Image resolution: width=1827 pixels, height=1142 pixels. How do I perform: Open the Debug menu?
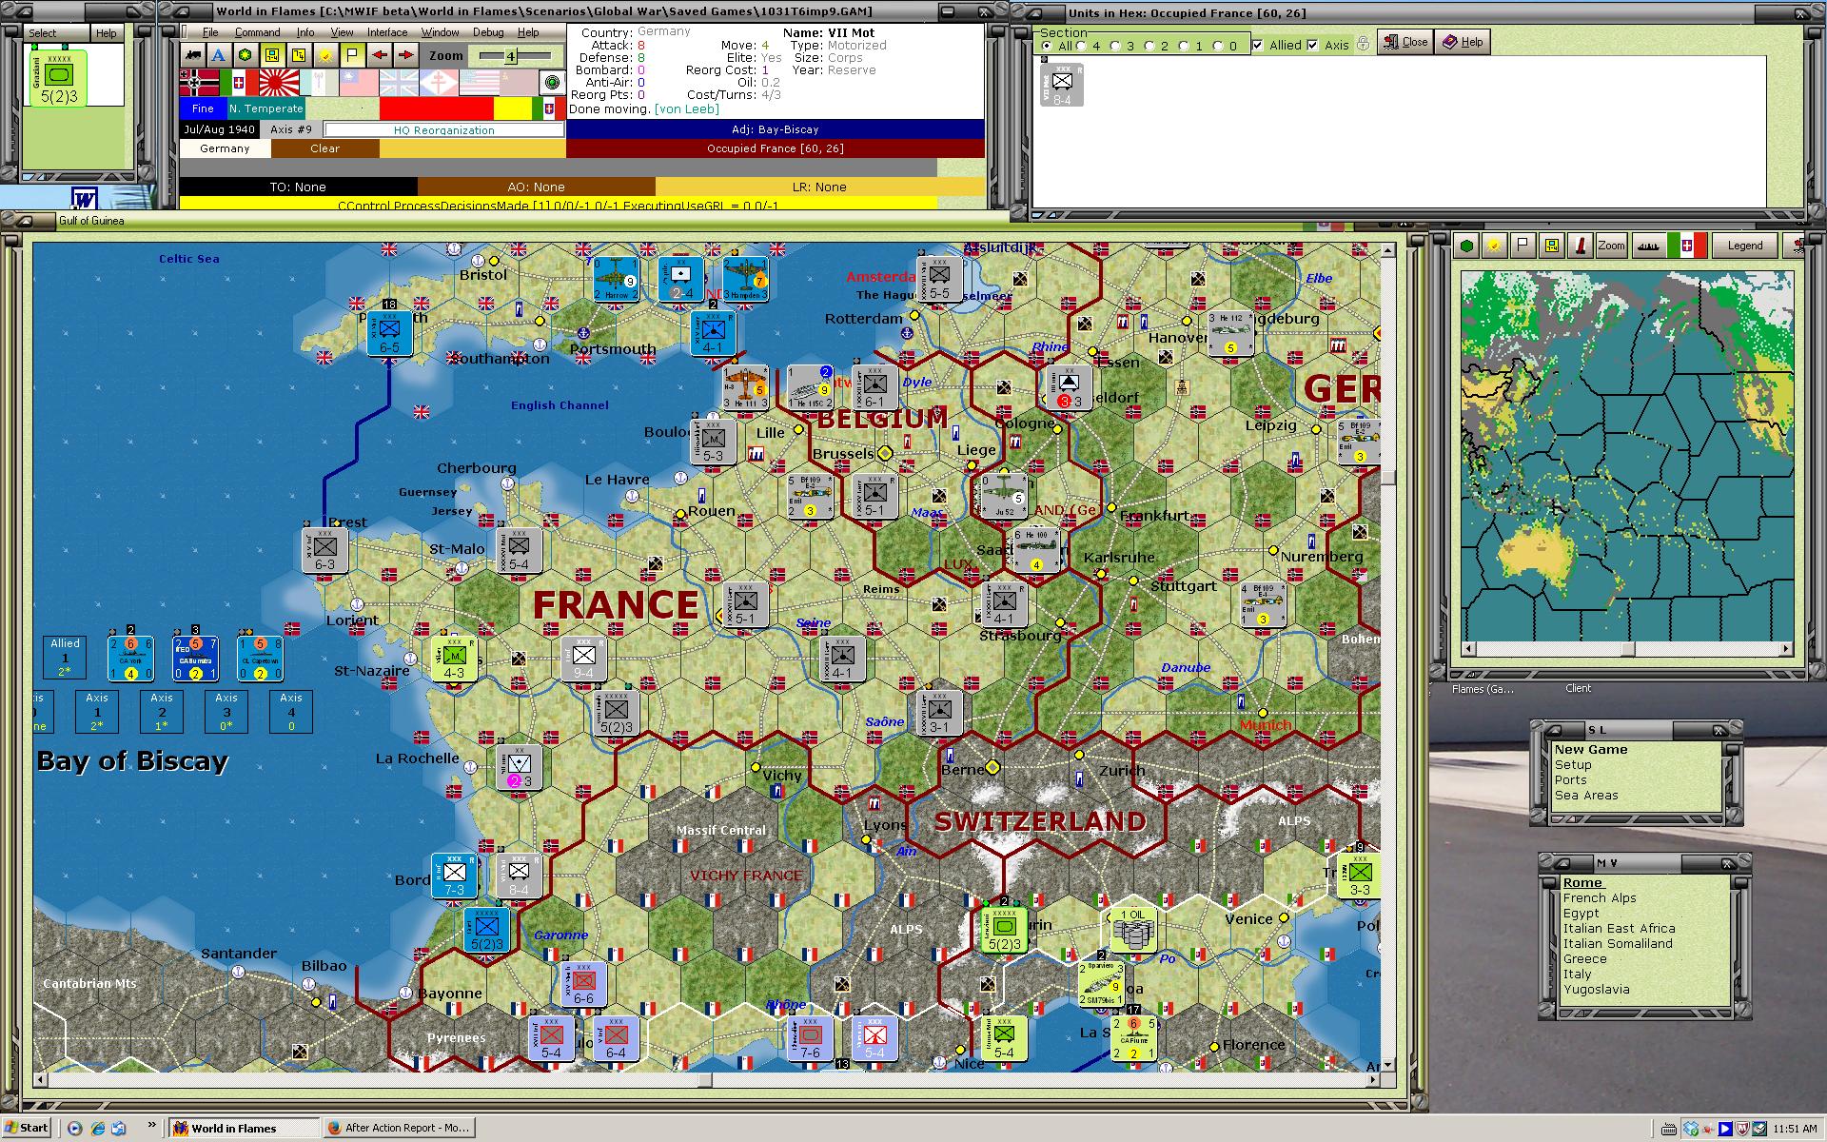[488, 32]
